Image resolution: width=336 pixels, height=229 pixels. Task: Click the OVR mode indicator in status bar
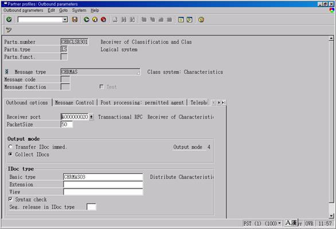click(x=309, y=224)
